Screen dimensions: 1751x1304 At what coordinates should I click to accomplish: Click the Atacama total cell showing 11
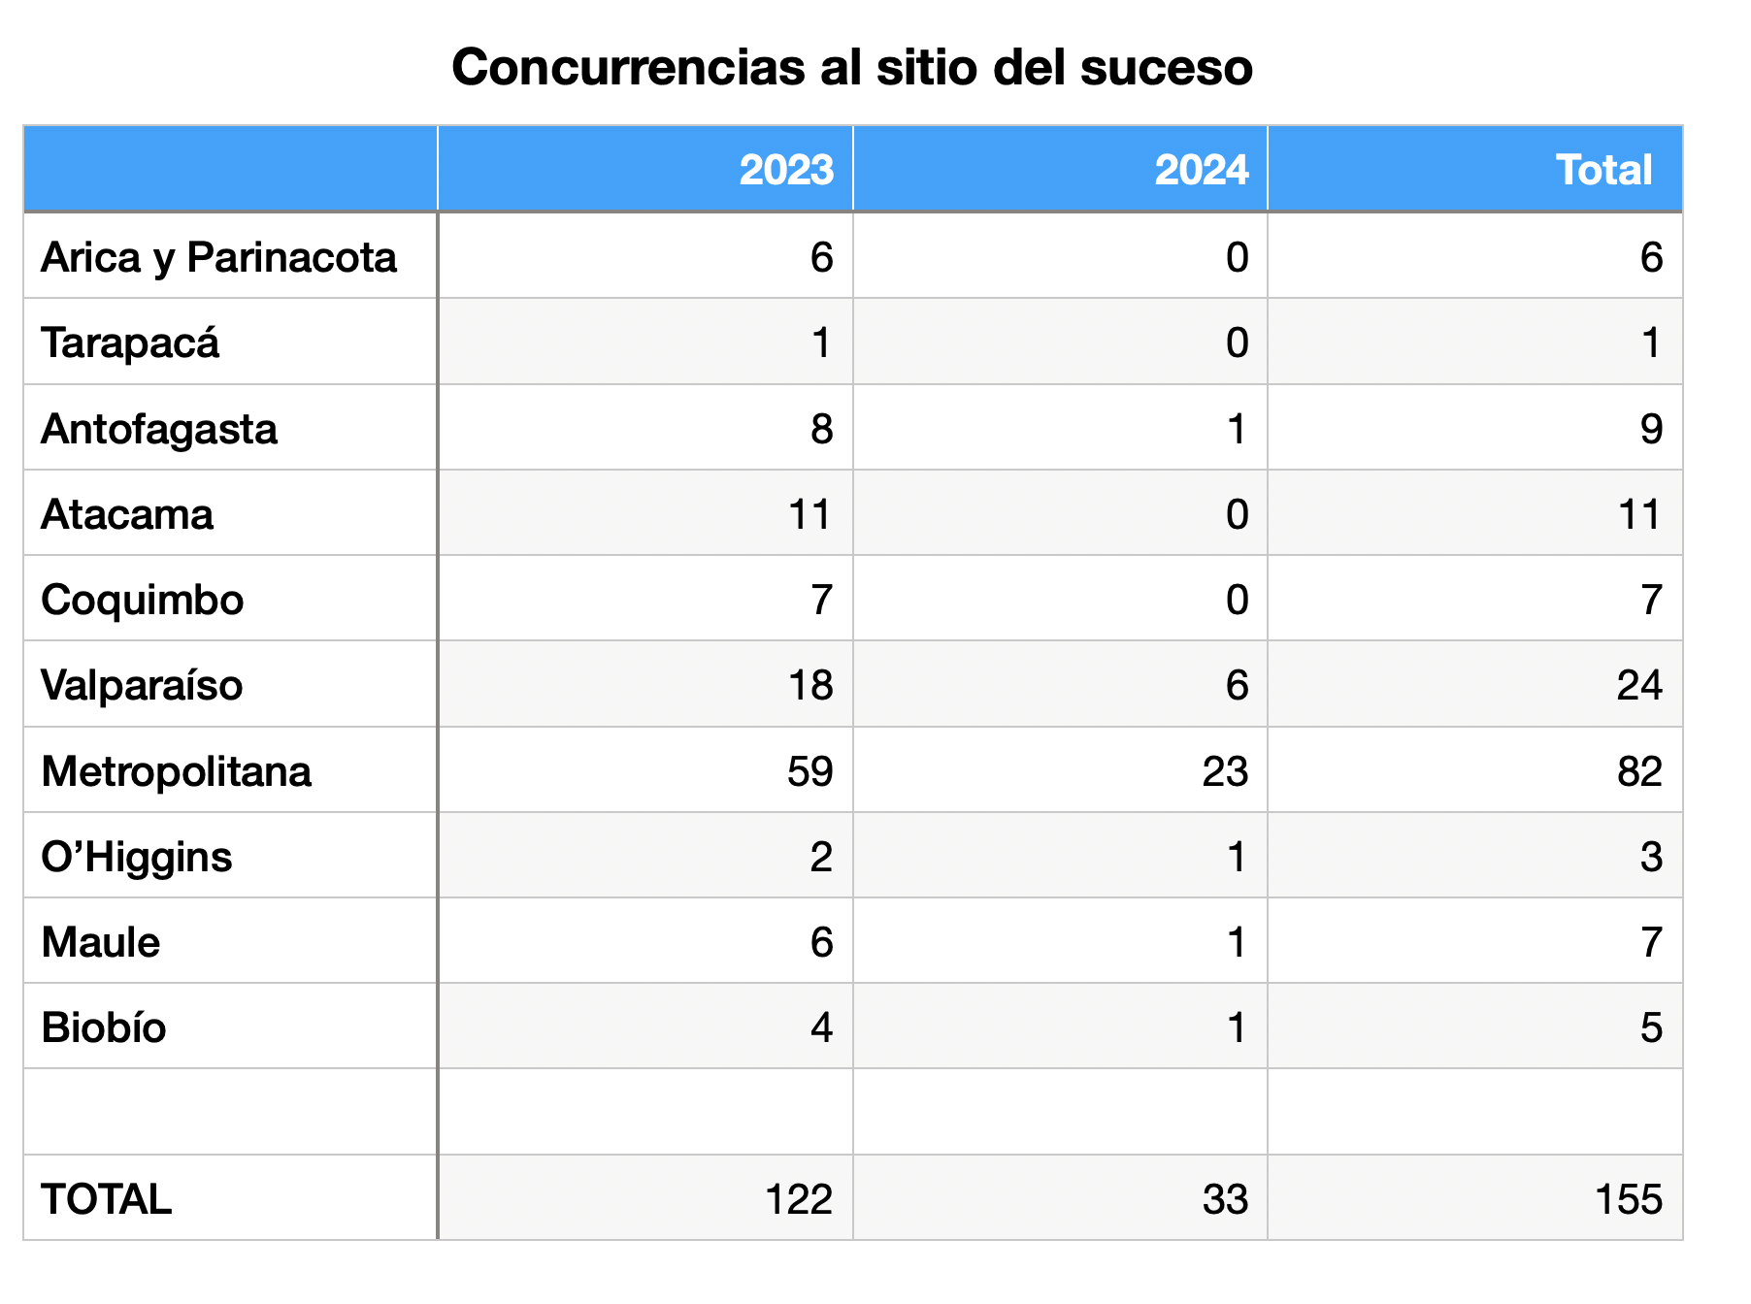[x=1475, y=513]
